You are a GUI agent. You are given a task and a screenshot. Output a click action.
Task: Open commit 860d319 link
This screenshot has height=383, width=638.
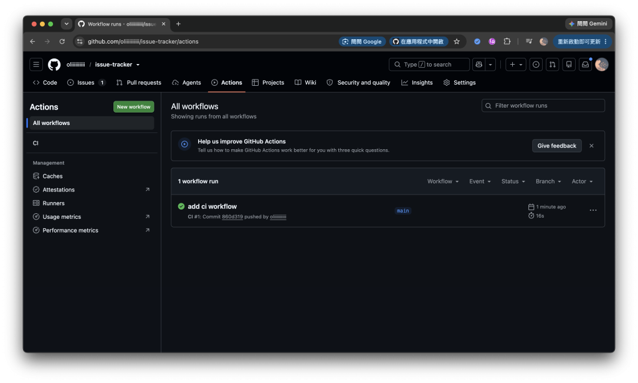(232, 217)
